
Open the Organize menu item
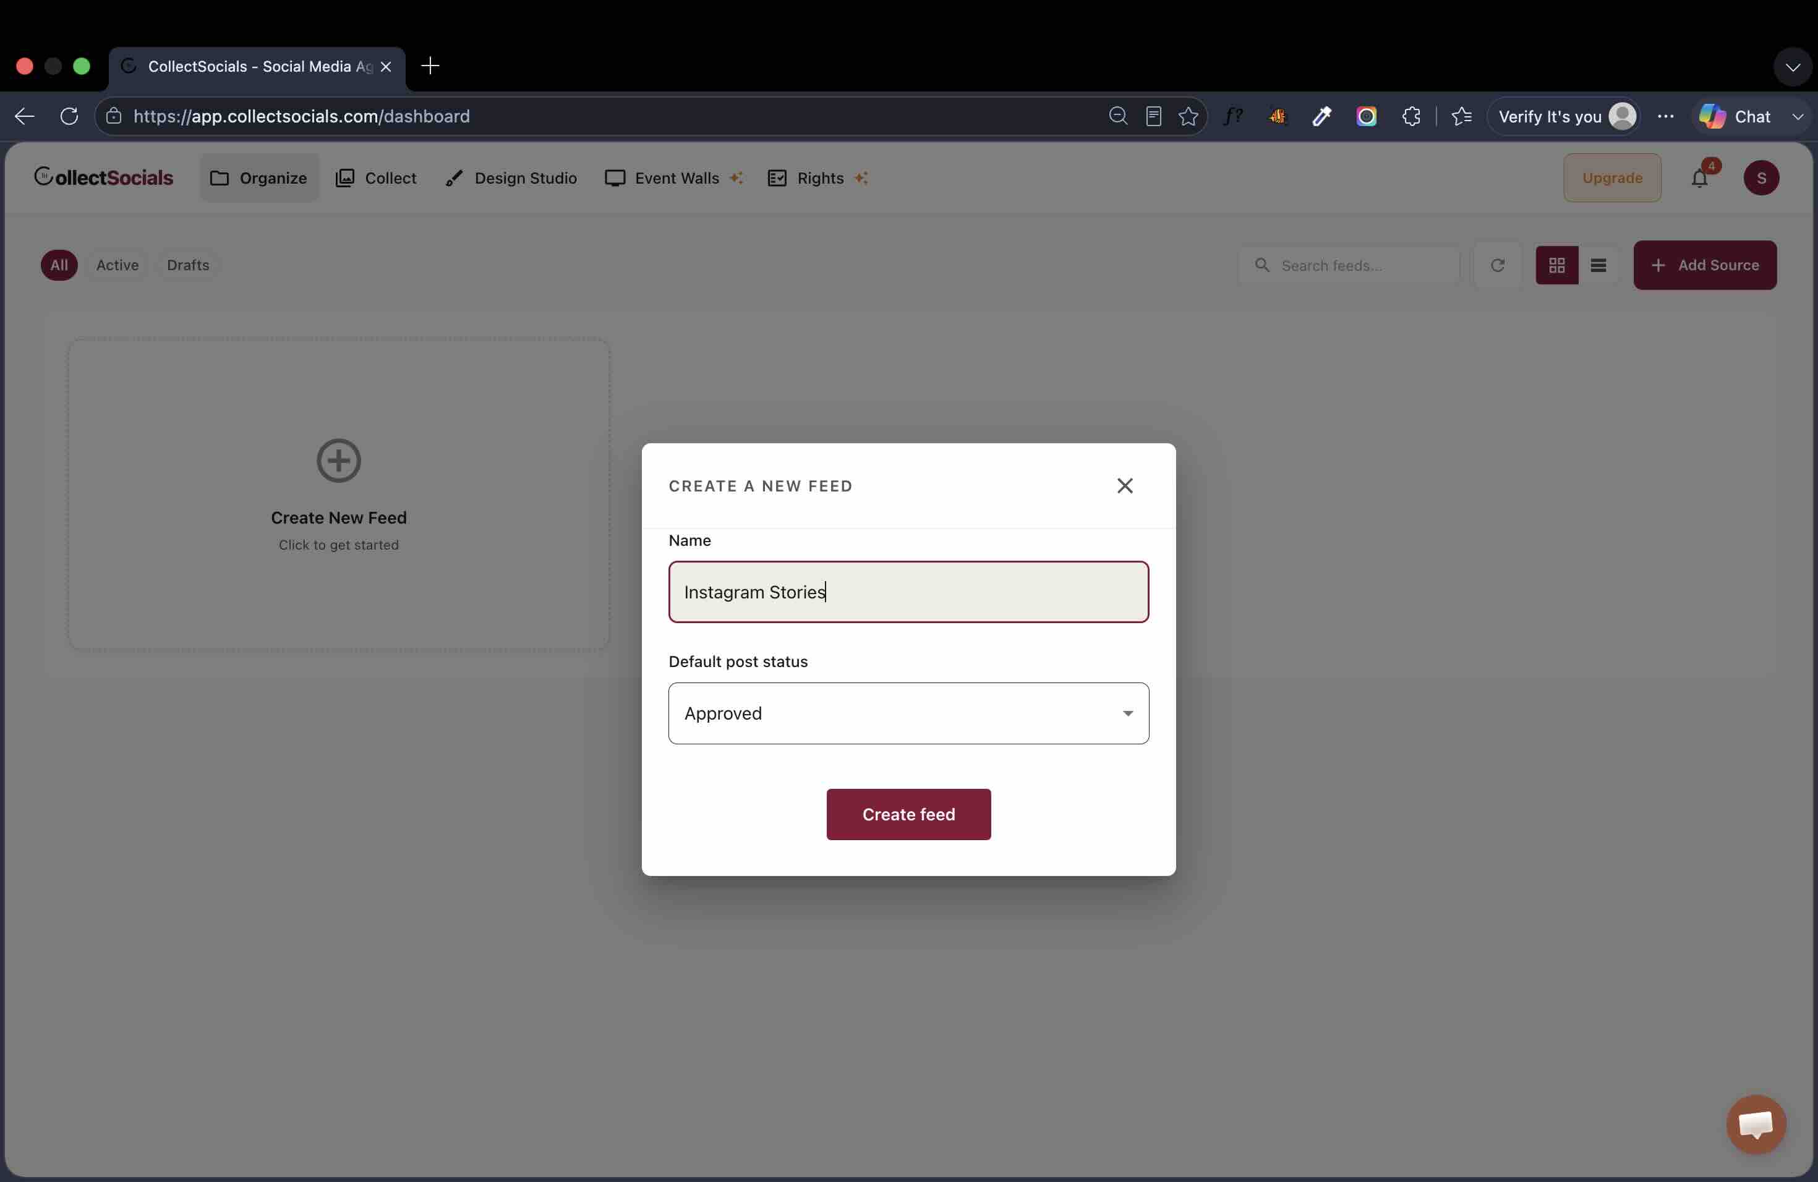click(x=259, y=178)
